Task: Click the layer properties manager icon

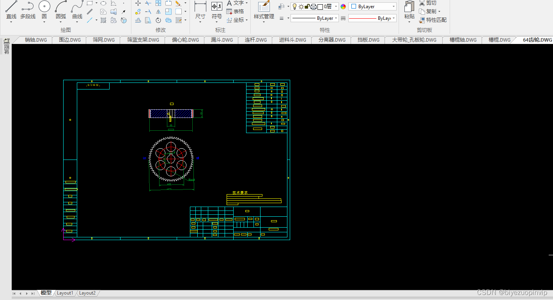Action: click(282, 7)
